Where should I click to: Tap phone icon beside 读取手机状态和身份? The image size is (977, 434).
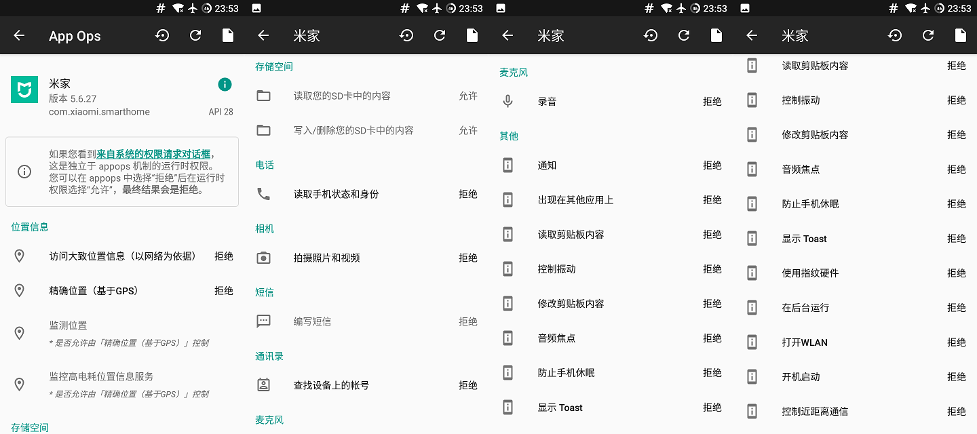(263, 194)
